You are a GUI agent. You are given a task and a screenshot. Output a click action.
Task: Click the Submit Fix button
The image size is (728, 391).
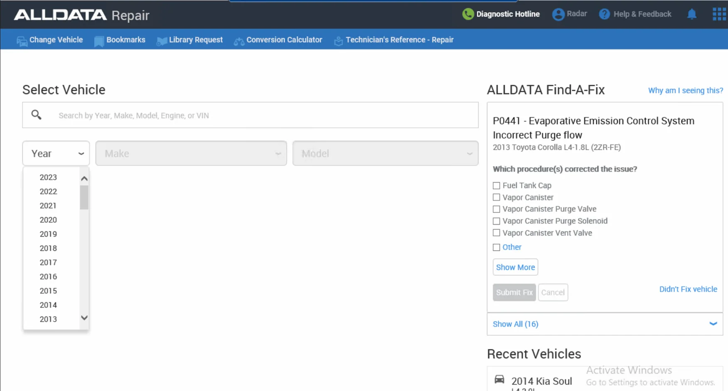click(514, 293)
